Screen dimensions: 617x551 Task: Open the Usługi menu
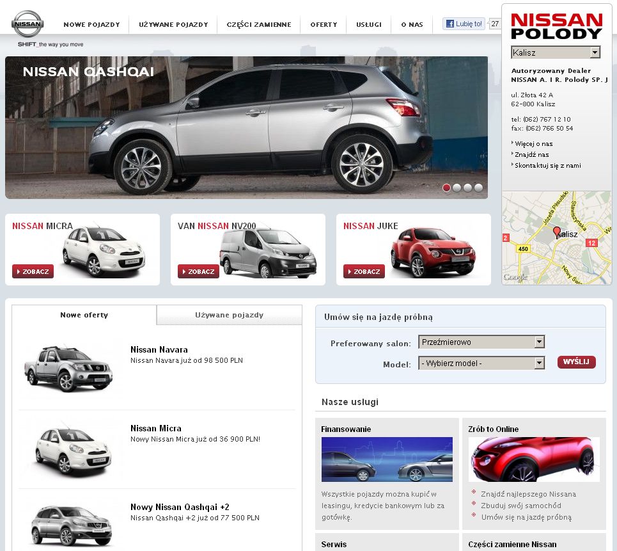point(369,24)
